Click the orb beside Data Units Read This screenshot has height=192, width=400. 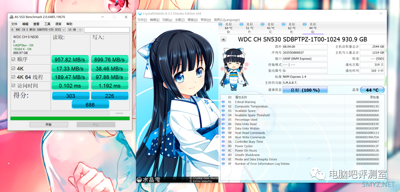223,124
